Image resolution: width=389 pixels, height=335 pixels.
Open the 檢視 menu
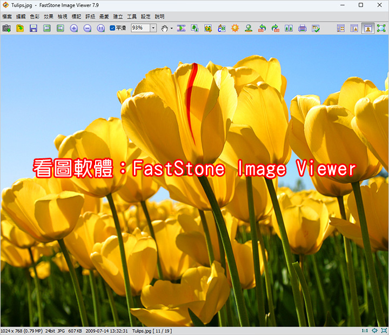[63, 17]
